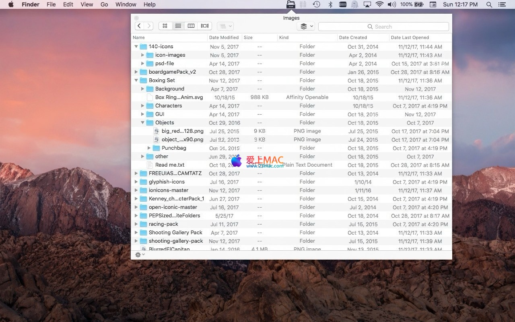The height and width of the screenshot is (322, 515).
Task: Open the File menu
Action: pos(51,4)
